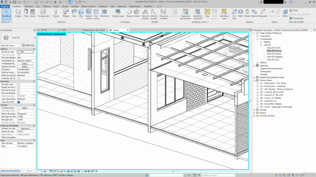This screenshot has width=316, height=177.
Task: Select the Rampa tool
Action: pos(129,13)
